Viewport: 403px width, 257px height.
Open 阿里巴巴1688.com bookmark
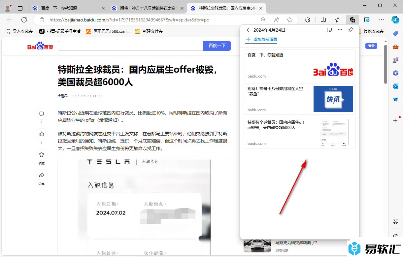(x=108, y=31)
